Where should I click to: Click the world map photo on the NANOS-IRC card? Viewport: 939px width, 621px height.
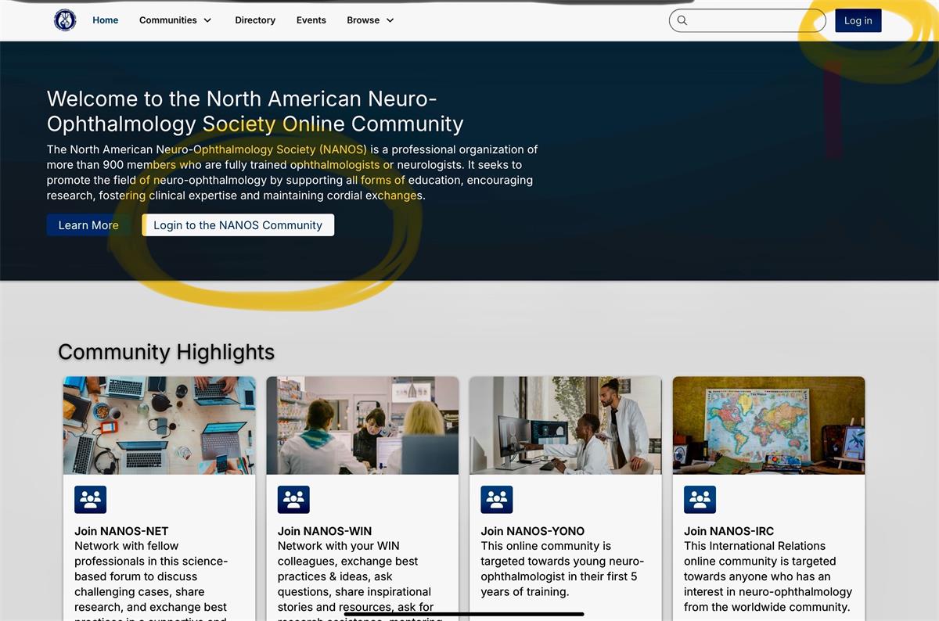tap(768, 425)
